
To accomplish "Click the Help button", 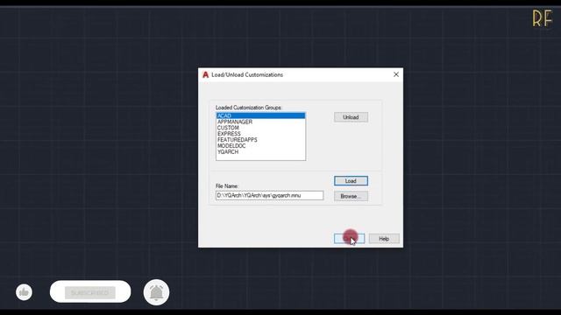I will (x=384, y=239).
